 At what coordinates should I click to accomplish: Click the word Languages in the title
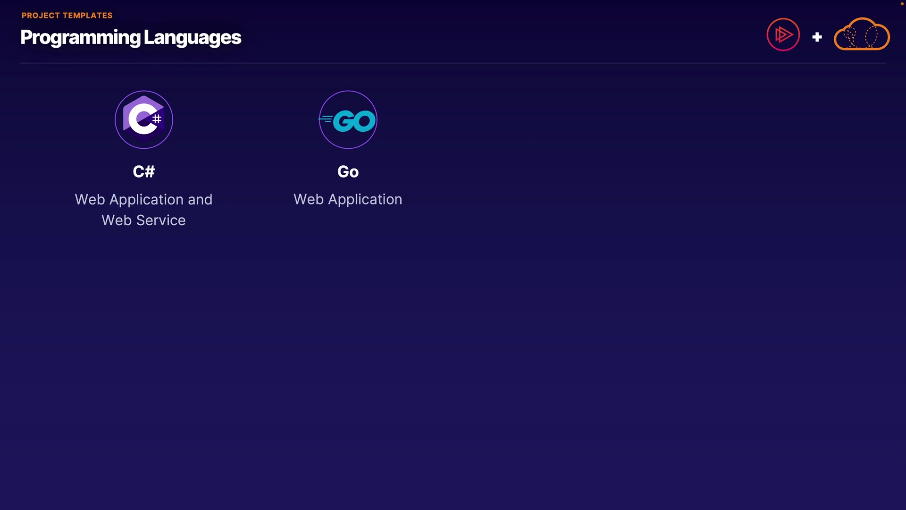point(192,38)
